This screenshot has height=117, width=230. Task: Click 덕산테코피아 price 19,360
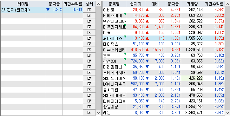pos(139,21)
